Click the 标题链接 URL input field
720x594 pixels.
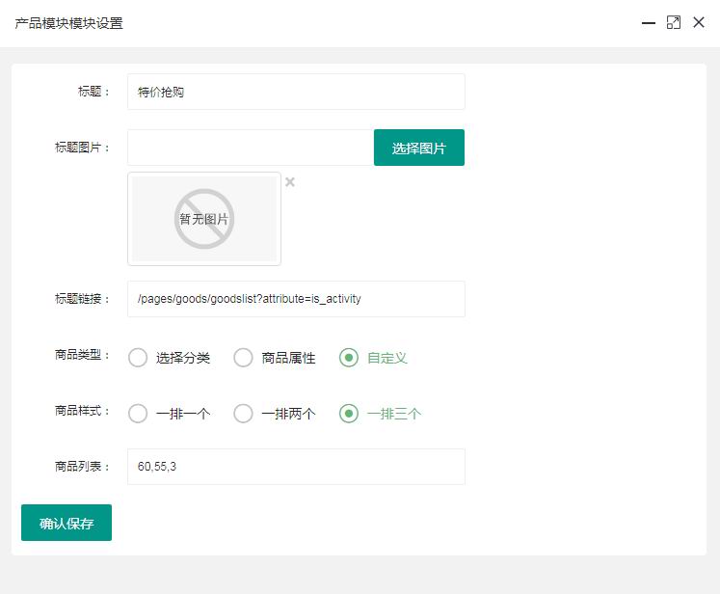tap(296, 299)
